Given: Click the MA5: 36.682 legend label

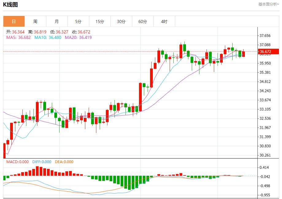Looking at the screenshot, I should coord(18,37).
